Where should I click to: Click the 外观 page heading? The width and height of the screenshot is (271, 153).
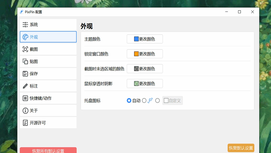click(87, 26)
